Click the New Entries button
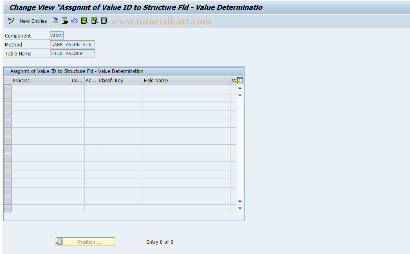Image resolution: width=410 pixels, height=254 pixels. (33, 21)
